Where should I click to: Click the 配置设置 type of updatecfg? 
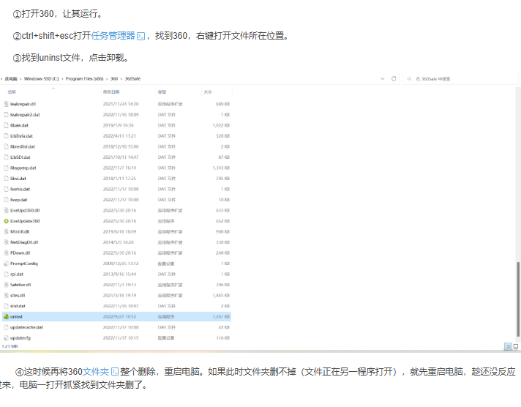tap(166, 338)
